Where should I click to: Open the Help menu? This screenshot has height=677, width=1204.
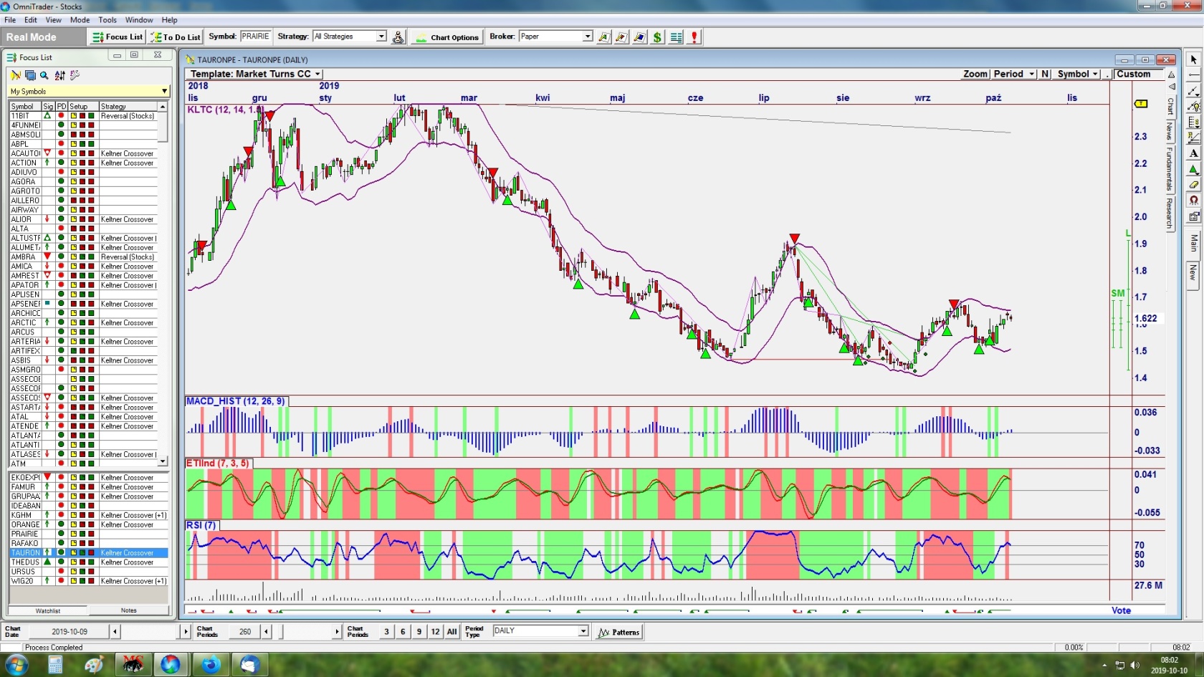(x=169, y=20)
